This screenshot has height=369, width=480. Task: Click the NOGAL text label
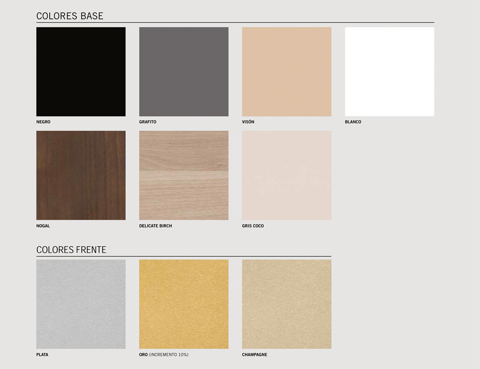tap(43, 226)
